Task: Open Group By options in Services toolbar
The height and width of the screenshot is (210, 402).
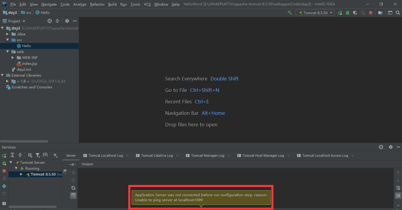Action: pyautogui.click(x=30, y=155)
